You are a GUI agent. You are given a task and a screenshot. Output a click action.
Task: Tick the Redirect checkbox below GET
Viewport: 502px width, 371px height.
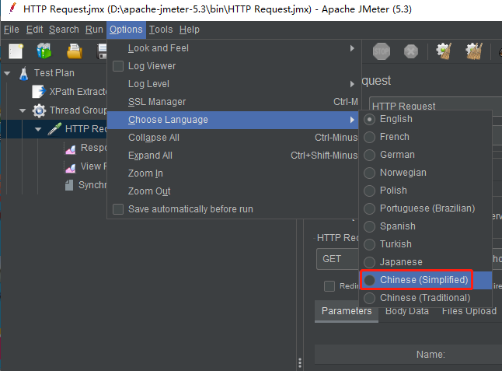click(329, 286)
